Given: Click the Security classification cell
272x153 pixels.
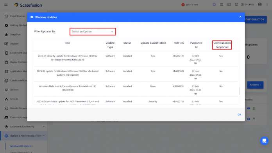Looking at the screenshot, I should click(x=153, y=101).
